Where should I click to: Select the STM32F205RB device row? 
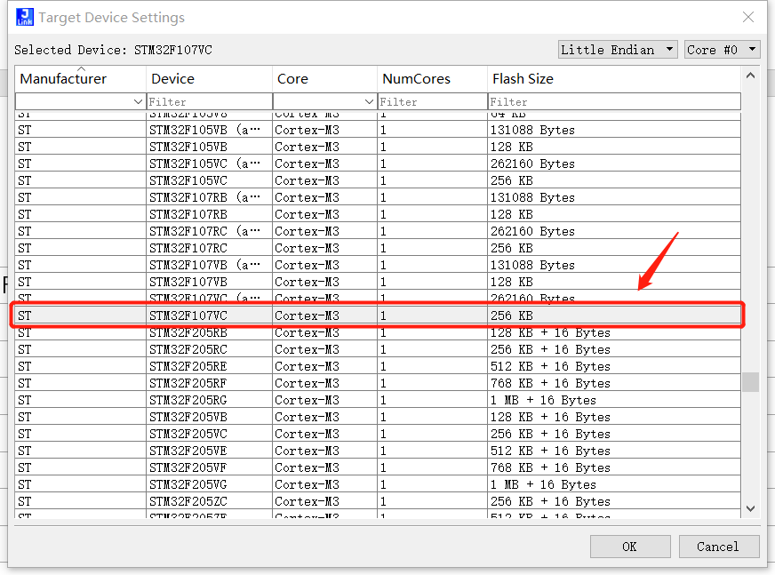click(378, 332)
